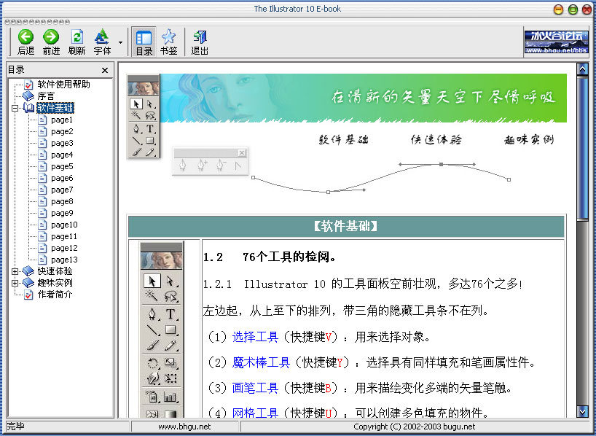596x436 pixels.
Task: Open page7 in the tree
Action: [62, 190]
